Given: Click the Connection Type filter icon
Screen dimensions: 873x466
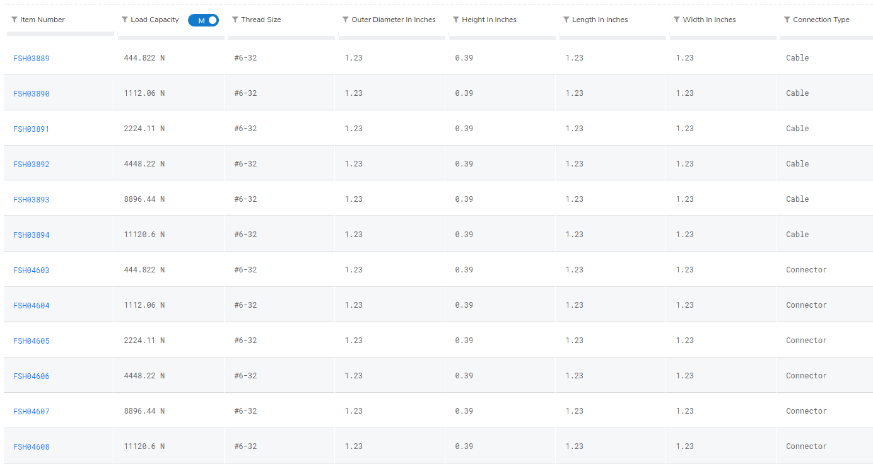Looking at the screenshot, I should [787, 20].
